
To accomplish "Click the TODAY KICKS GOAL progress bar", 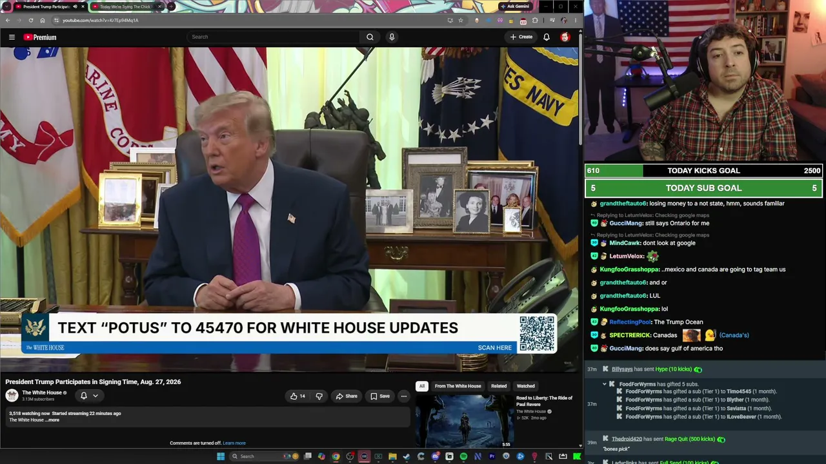I will (x=704, y=171).
